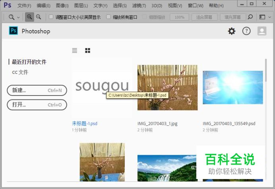
Task: Close the Photoshop window
Action: point(264,4)
